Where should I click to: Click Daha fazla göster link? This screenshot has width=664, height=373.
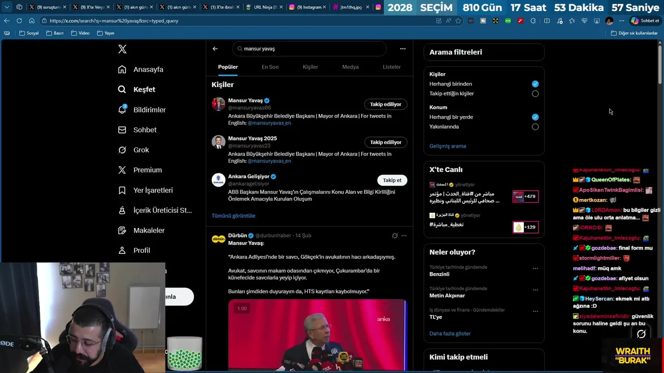[x=450, y=334]
